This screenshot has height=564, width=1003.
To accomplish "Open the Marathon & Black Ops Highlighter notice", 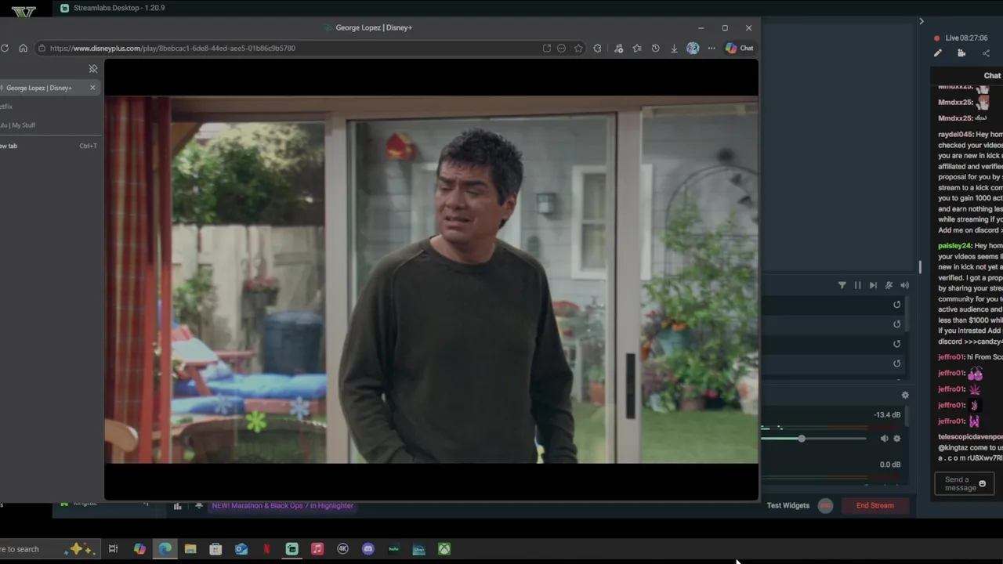I will click(x=282, y=505).
